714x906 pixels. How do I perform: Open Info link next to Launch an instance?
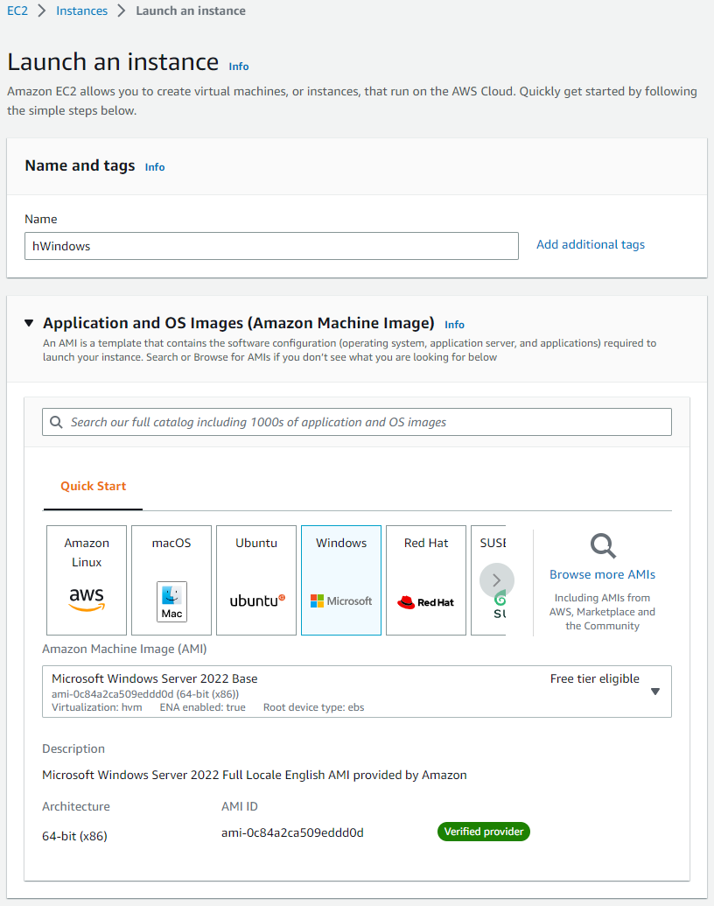pos(239,67)
